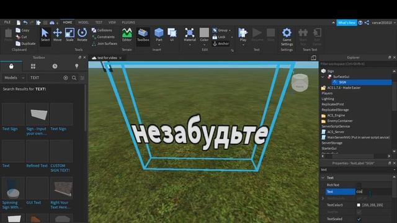The width and height of the screenshot is (397, 223).
Task: Click the TextColor3 white swatch
Action: coord(359,205)
